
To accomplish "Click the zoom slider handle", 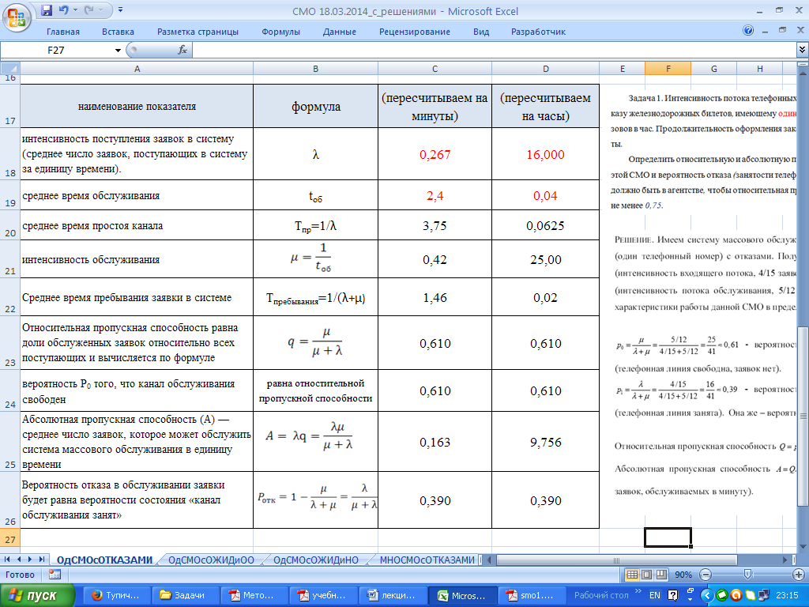I will point(747,575).
